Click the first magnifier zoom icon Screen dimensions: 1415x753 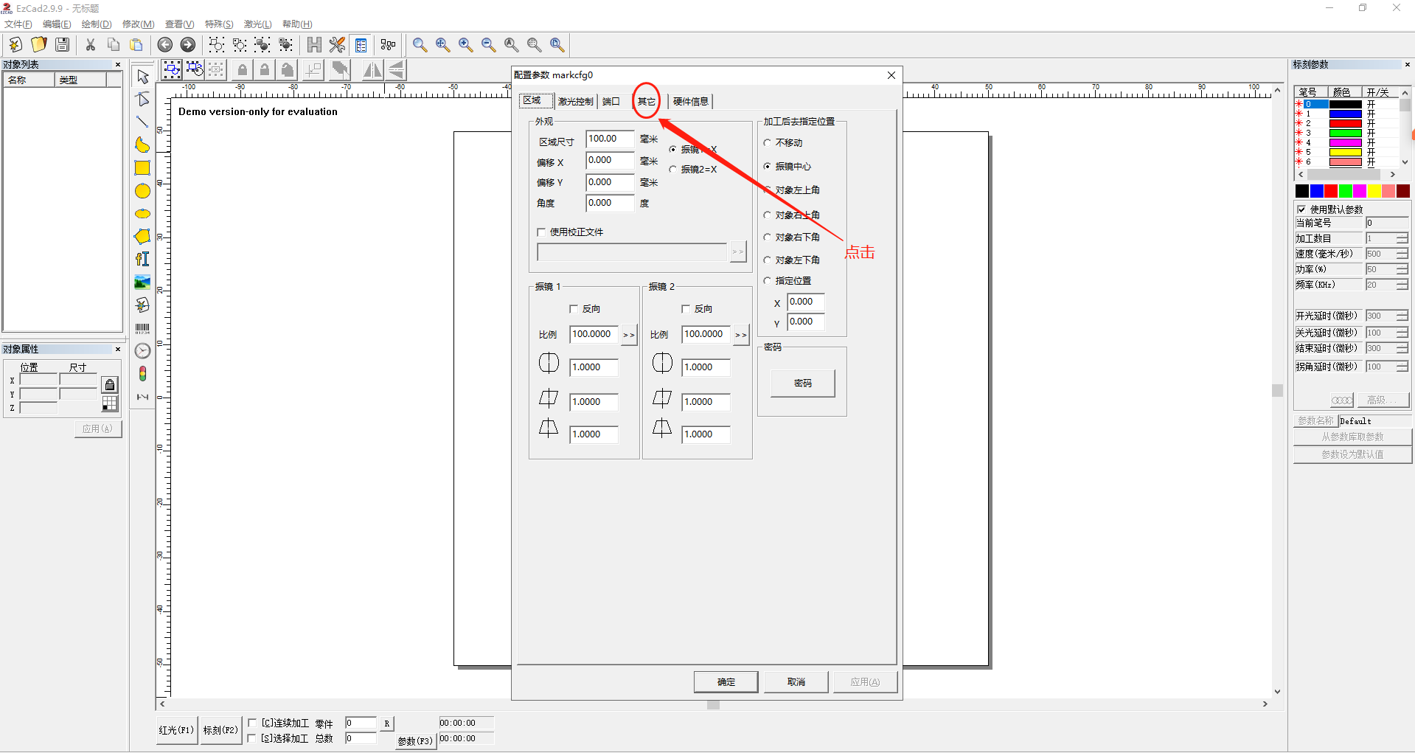coord(420,45)
